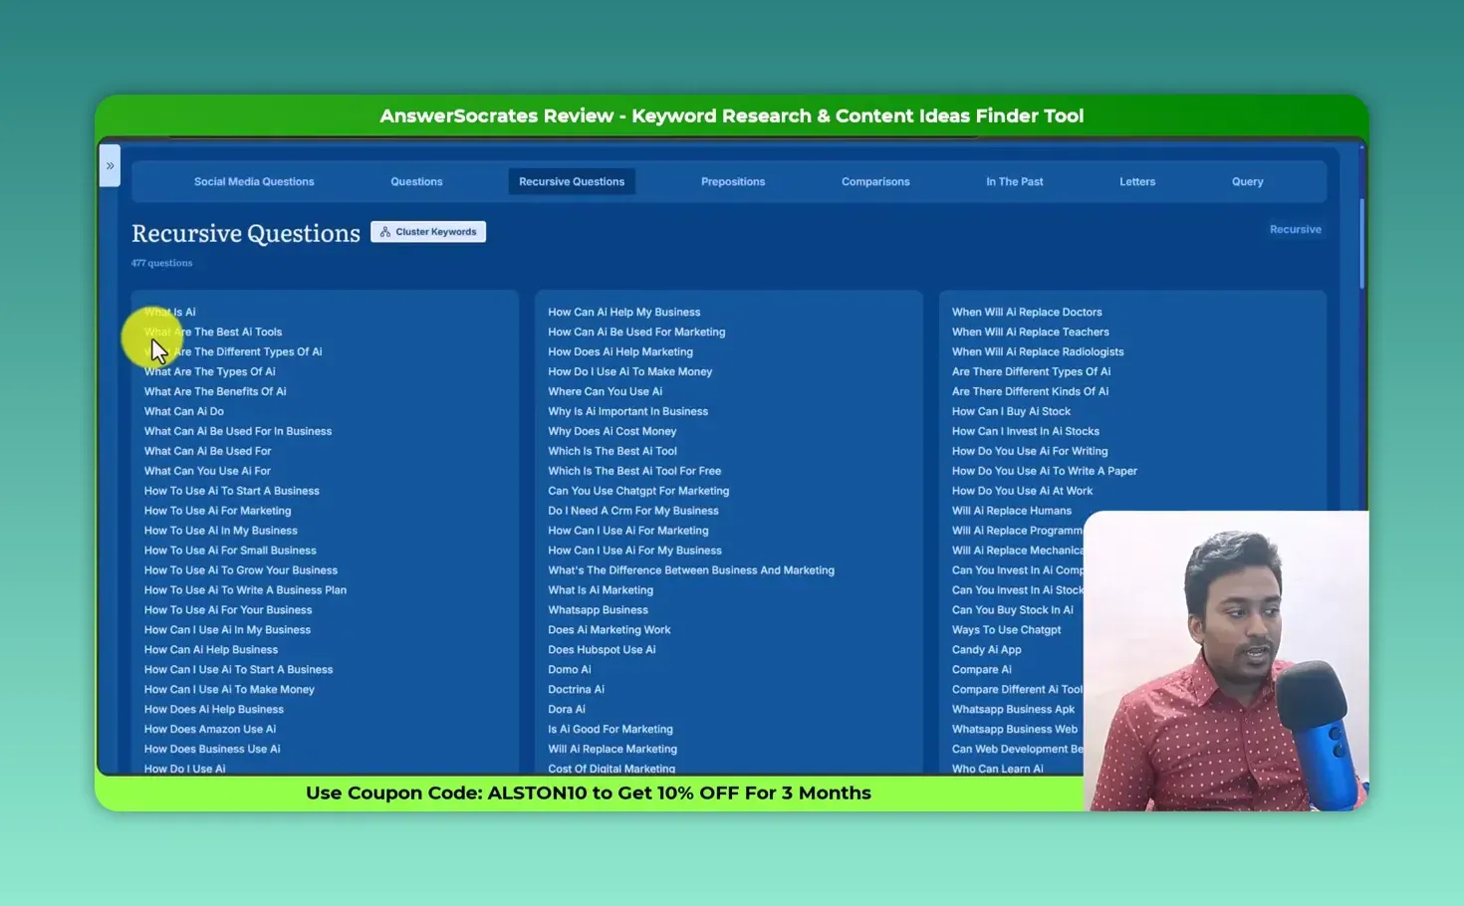Click 'Are There Different Kinds Of Ai'
The image size is (1464, 906).
tap(1030, 392)
